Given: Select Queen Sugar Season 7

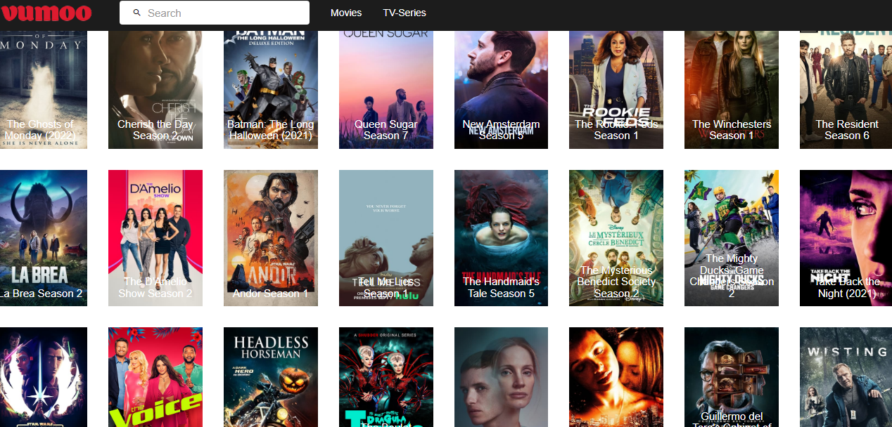Looking at the screenshot, I should 386,89.
